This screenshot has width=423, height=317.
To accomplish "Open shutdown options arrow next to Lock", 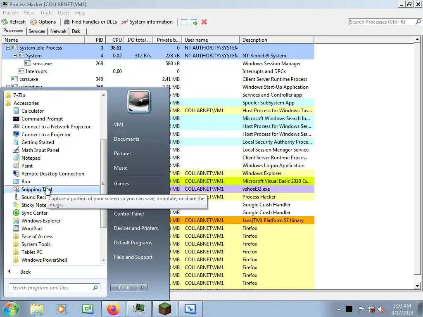I will [x=143, y=288].
